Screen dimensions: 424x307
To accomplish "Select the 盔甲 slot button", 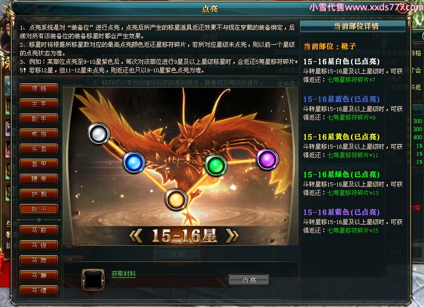I will tap(39, 164).
